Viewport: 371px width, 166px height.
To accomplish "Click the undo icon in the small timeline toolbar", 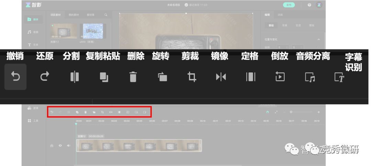I will (x=52, y=112).
